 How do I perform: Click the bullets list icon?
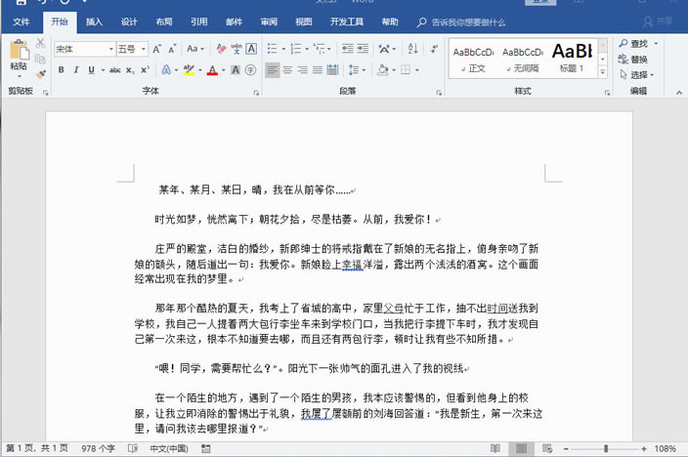(x=273, y=49)
